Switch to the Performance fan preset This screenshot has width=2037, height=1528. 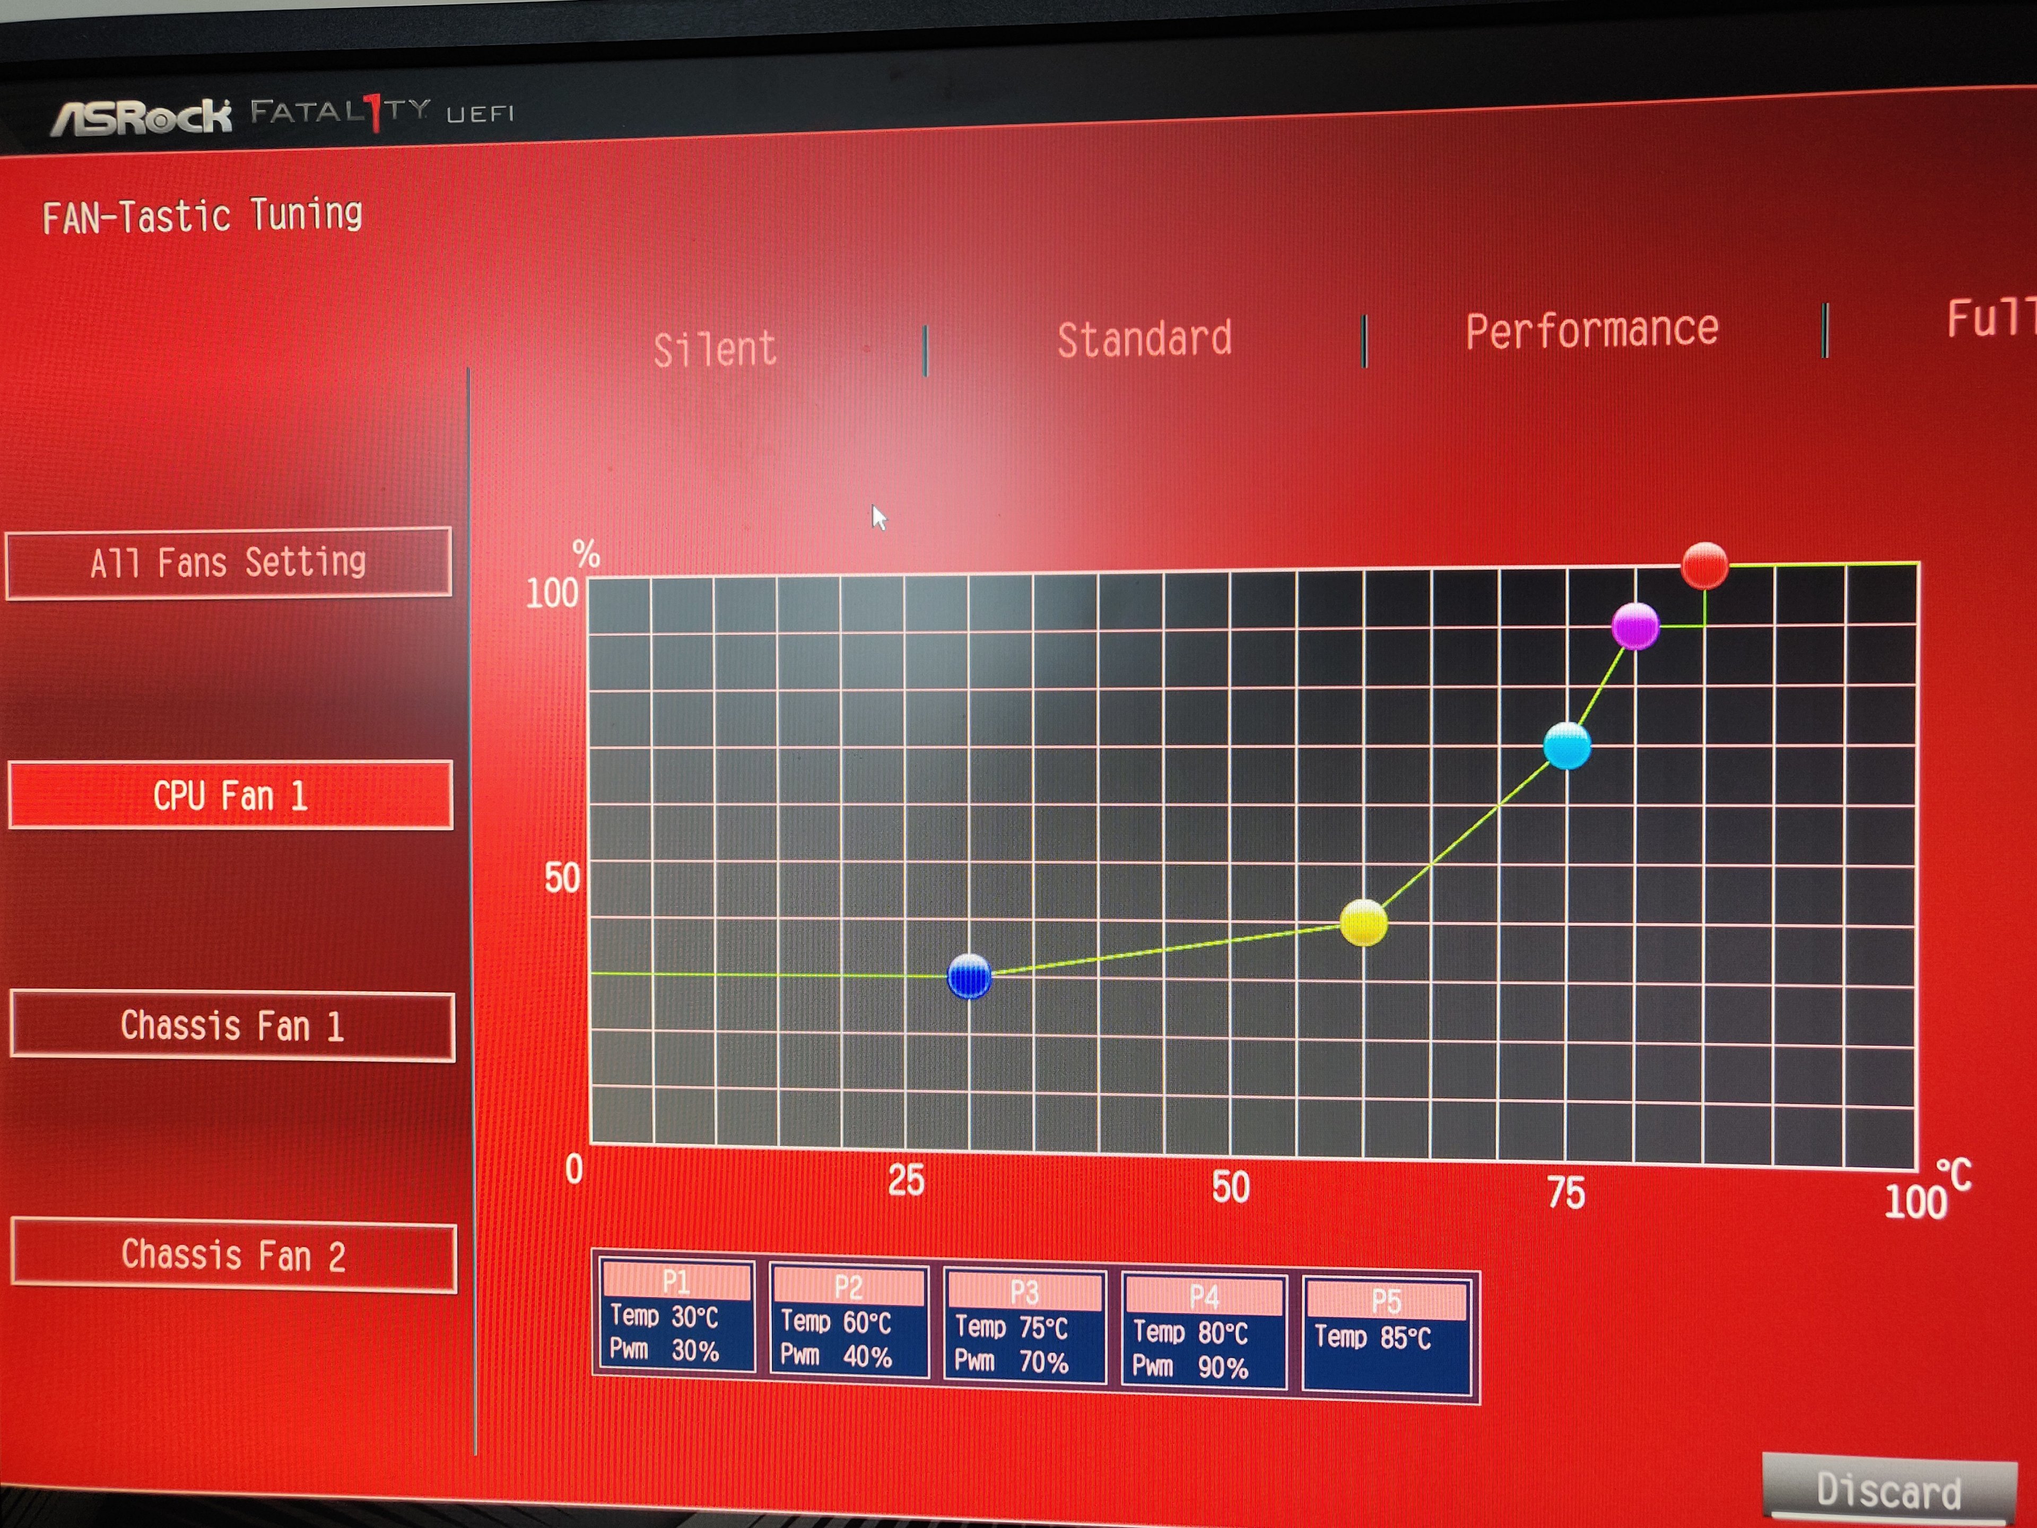1591,329
